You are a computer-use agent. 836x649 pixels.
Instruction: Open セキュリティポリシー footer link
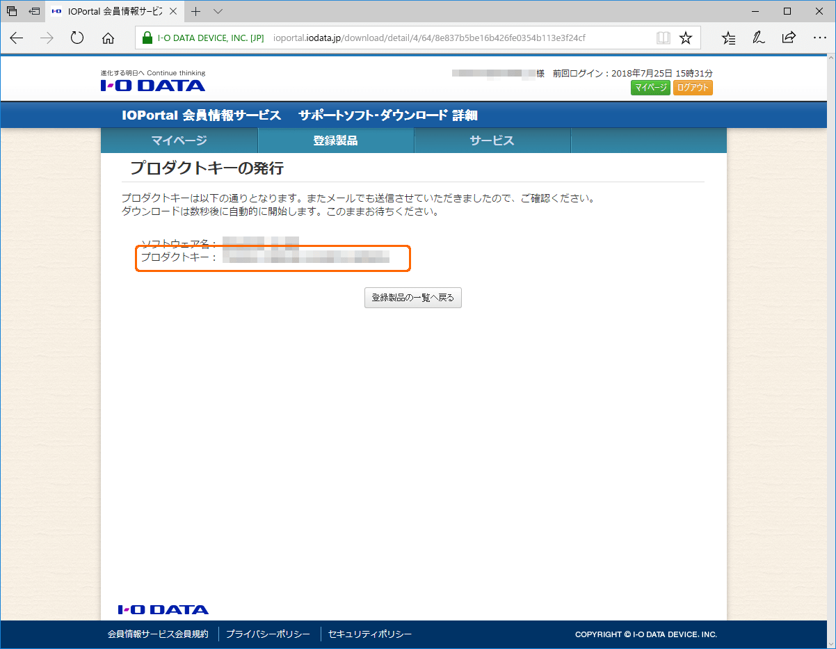pos(370,634)
